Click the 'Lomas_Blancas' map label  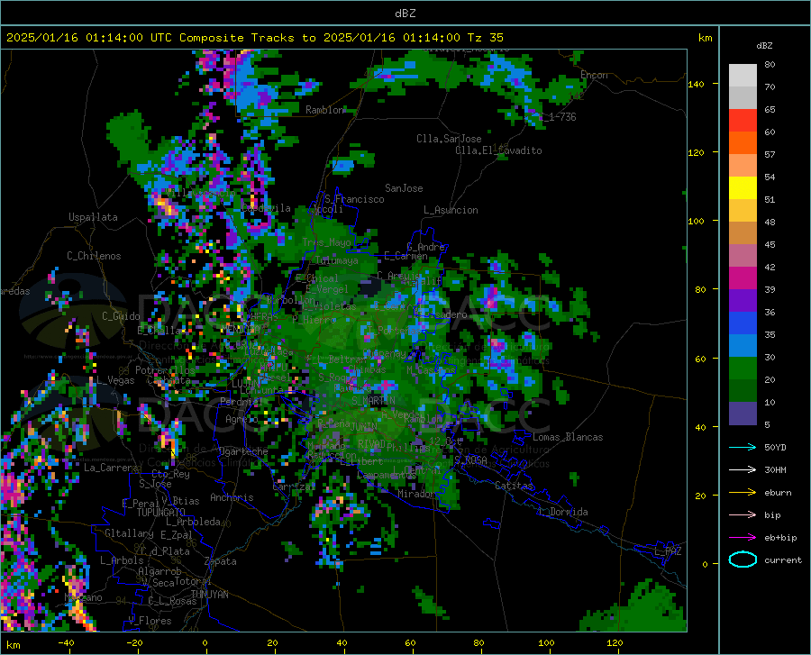tap(568, 437)
